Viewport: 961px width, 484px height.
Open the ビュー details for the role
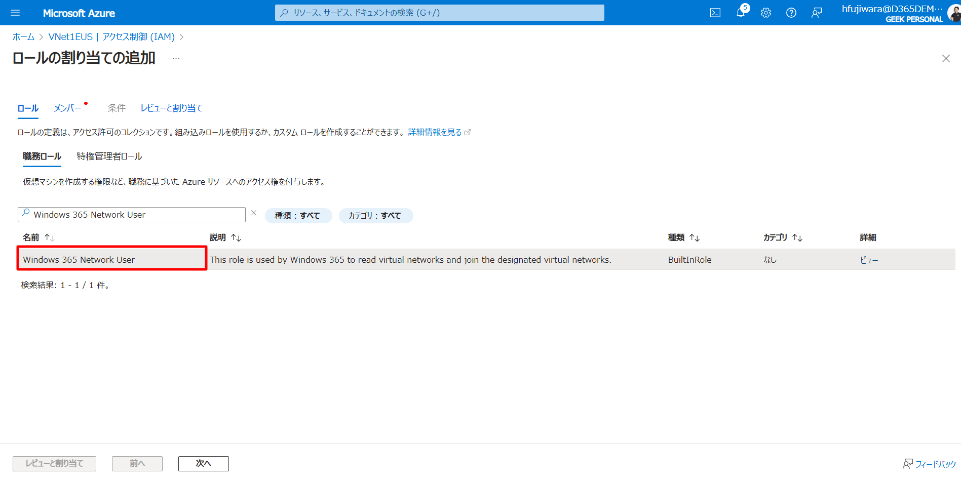click(x=869, y=259)
